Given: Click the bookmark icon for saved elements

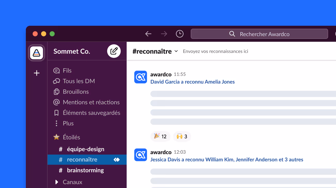Looking at the screenshot, I should click(x=56, y=113).
